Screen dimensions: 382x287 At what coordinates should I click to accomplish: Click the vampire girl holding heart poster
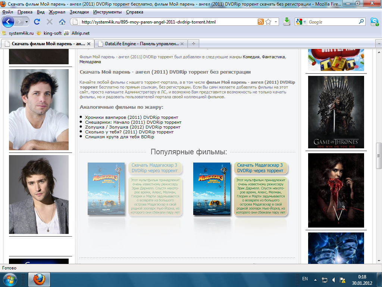coord(336,190)
